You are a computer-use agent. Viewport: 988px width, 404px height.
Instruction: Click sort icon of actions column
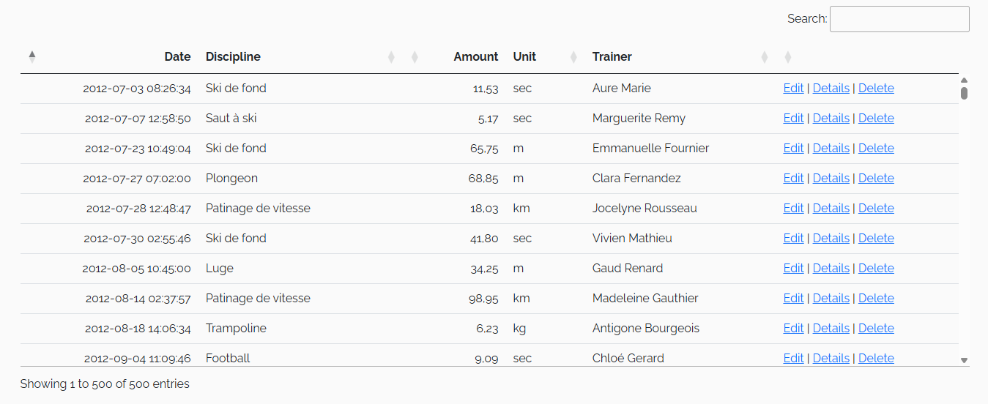point(788,56)
